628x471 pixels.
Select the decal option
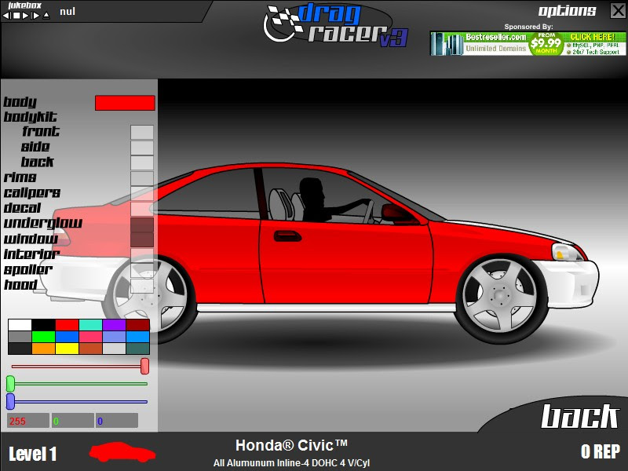pyautogui.click(x=23, y=208)
